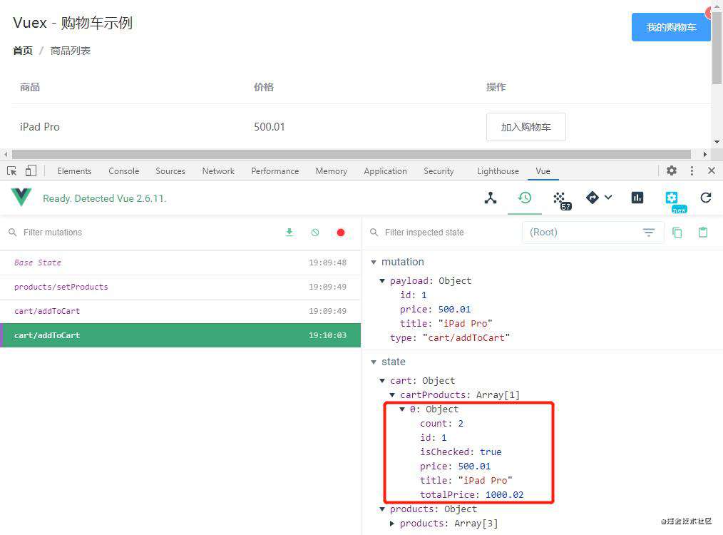Open DevTools settings gear
Screen dimensions: 723x535
672,170
